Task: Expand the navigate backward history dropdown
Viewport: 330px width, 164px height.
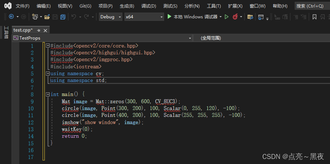Action: click(18, 17)
